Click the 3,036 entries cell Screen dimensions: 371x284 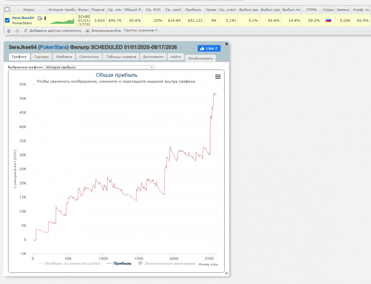(x=343, y=21)
